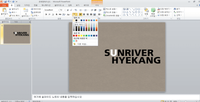Toggle italic text formatting

tap(49, 15)
